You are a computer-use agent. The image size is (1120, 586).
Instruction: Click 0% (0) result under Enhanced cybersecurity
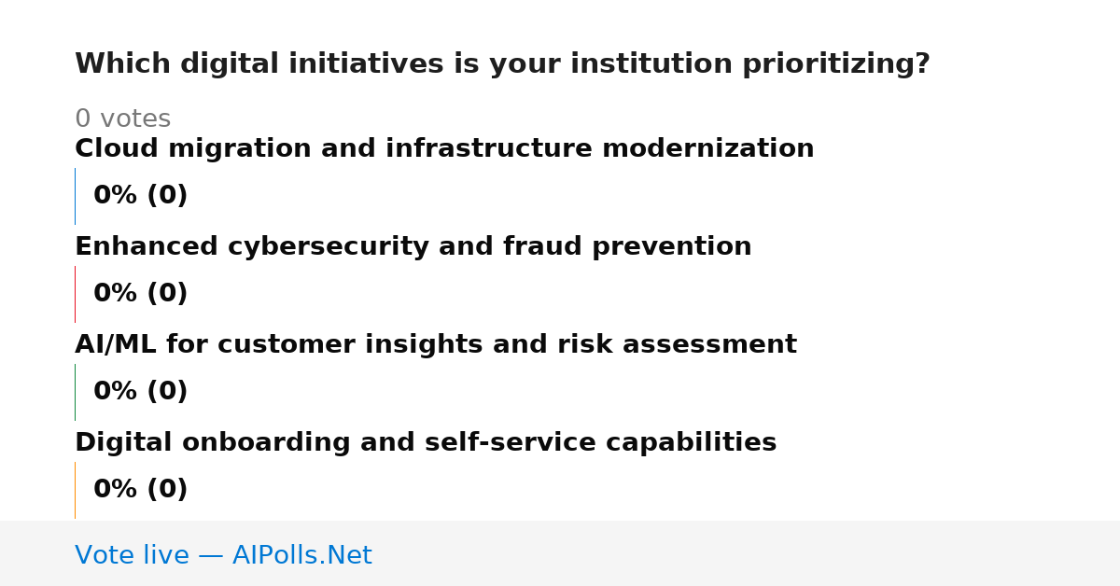[x=140, y=294]
